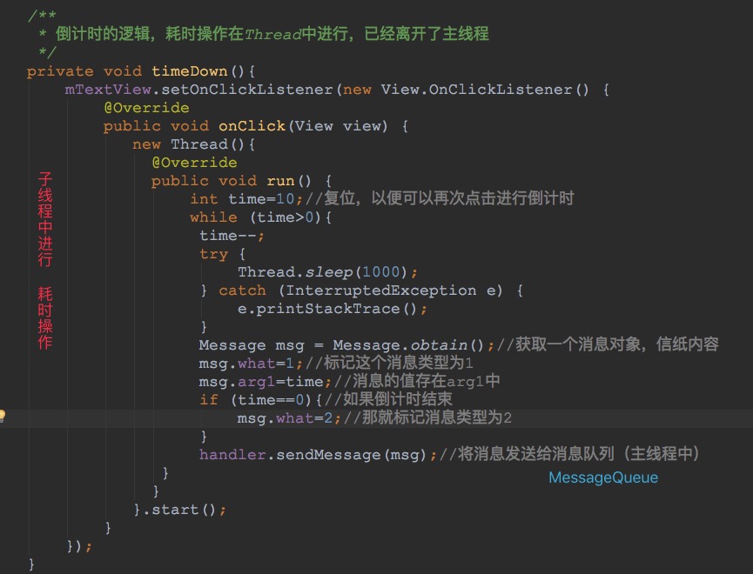Image resolution: width=753 pixels, height=574 pixels.
Task: Click the 'private void' keywords
Action: [x=84, y=71]
